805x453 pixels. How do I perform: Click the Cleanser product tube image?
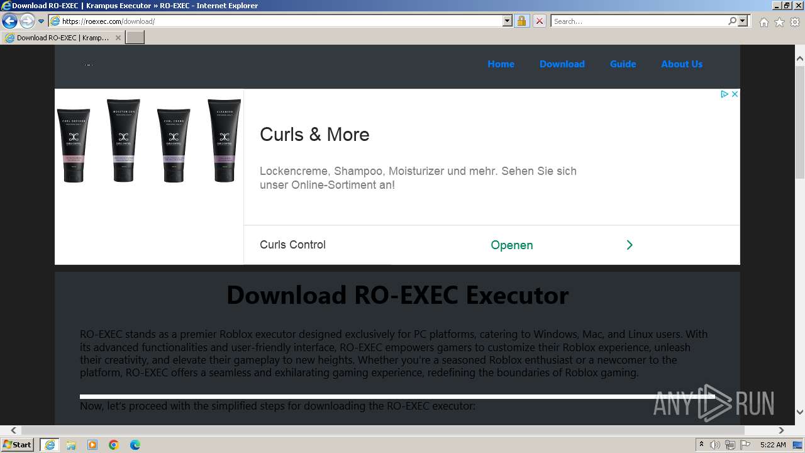(224, 141)
